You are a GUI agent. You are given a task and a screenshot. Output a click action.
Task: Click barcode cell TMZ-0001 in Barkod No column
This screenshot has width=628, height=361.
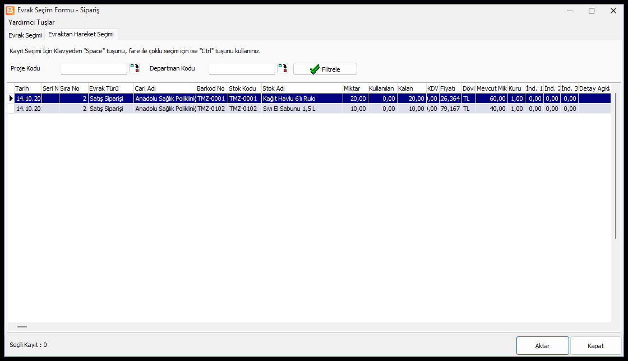click(212, 99)
